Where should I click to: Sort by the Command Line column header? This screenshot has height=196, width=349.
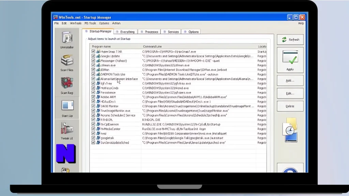pyautogui.click(x=199, y=46)
